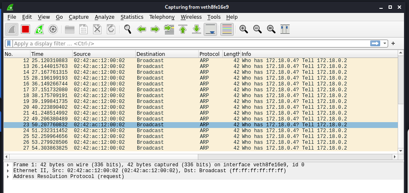The height and width of the screenshot is (193, 409).
Task: Open the Statistics menu
Action: [132, 17]
